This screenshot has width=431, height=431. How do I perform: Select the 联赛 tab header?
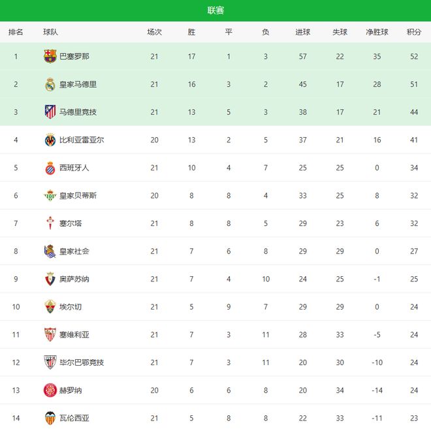click(215, 10)
